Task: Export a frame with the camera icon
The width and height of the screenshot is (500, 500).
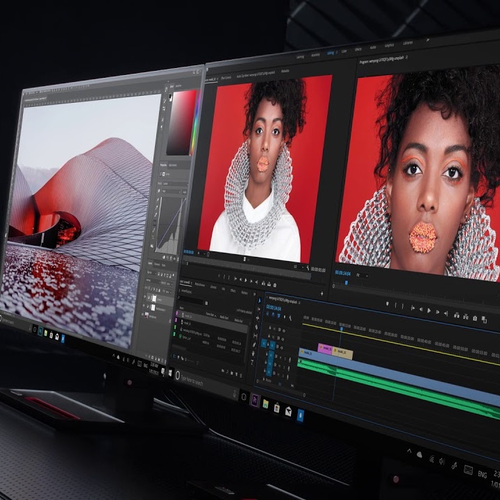Action: click(x=475, y=318)
